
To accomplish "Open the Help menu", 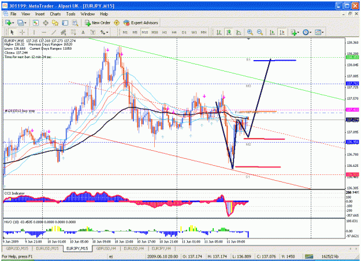I will (x=104, y=14).
